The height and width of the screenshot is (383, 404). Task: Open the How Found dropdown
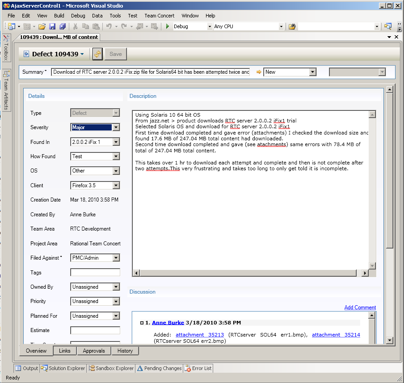point(116,156)
